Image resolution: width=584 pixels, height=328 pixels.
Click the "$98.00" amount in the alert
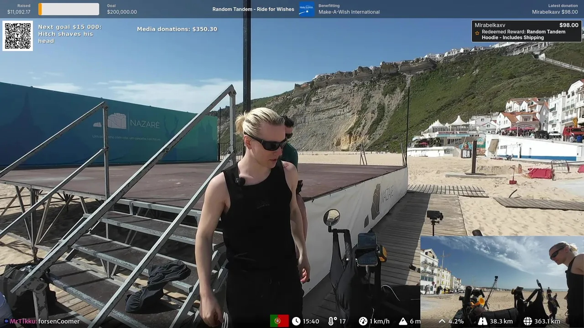[569, 25]
